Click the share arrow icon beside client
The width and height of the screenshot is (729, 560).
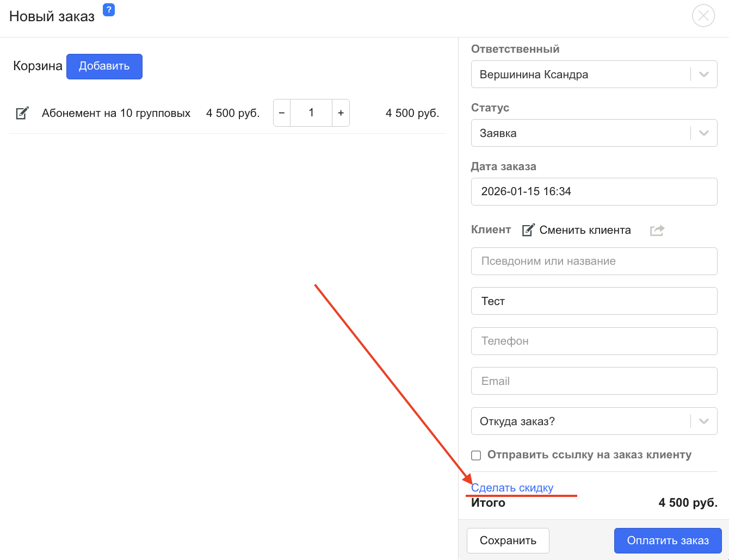(657, 230)
